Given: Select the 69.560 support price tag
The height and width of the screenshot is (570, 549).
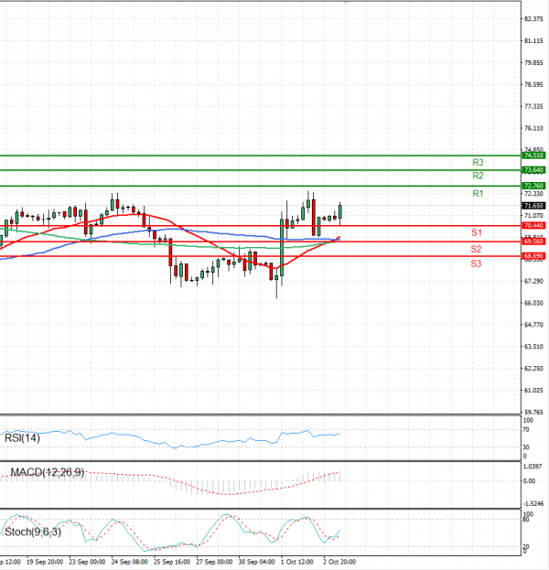Looking at the screenshot, I should point(533,242).
